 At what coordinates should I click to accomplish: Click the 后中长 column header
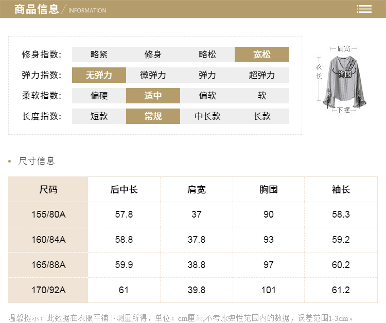[x=124, y=189]
